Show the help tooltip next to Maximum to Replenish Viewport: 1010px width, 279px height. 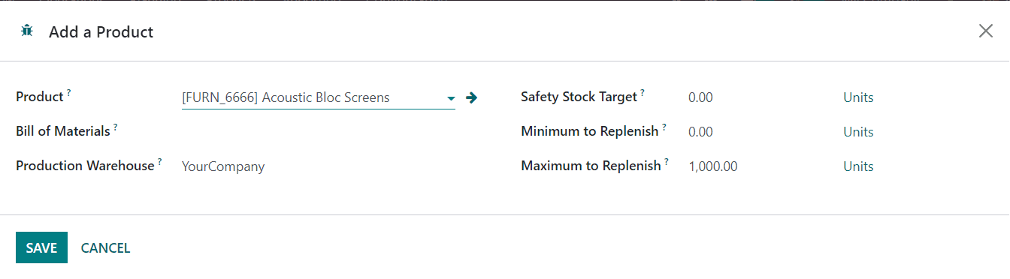coord(666,162)
